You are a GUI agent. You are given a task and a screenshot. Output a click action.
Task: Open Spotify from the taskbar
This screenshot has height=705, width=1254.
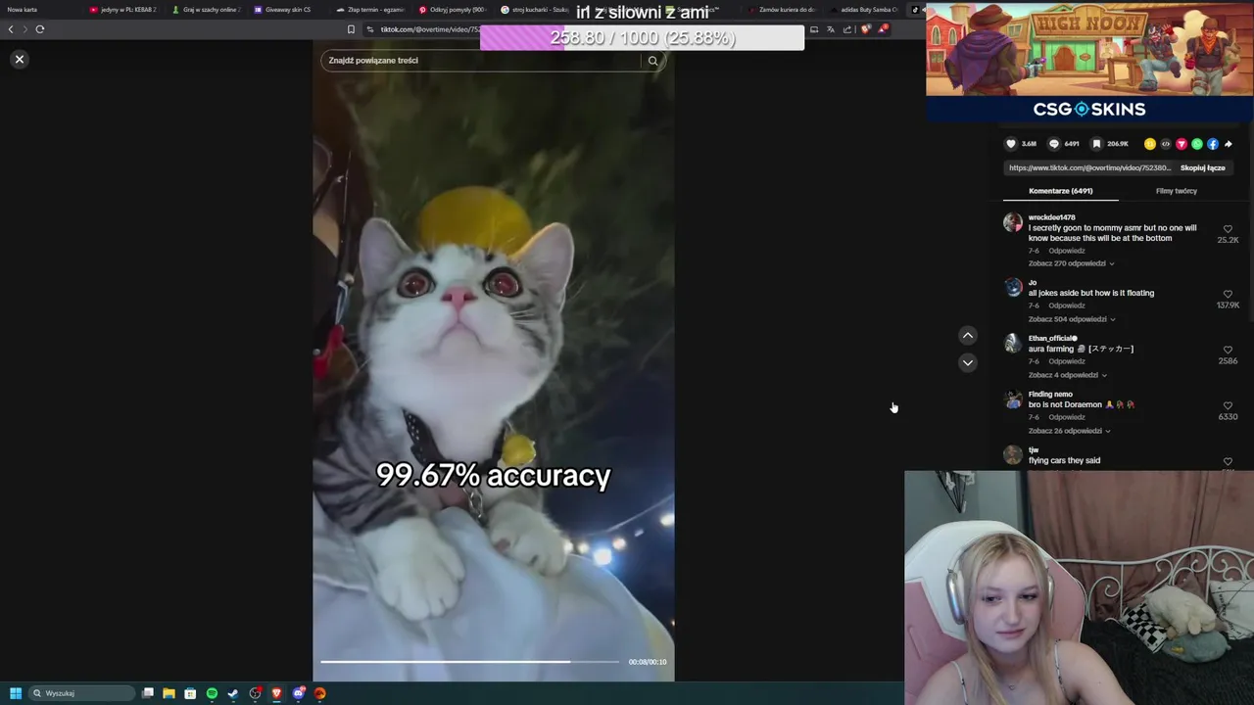click(x=212, y=693)
